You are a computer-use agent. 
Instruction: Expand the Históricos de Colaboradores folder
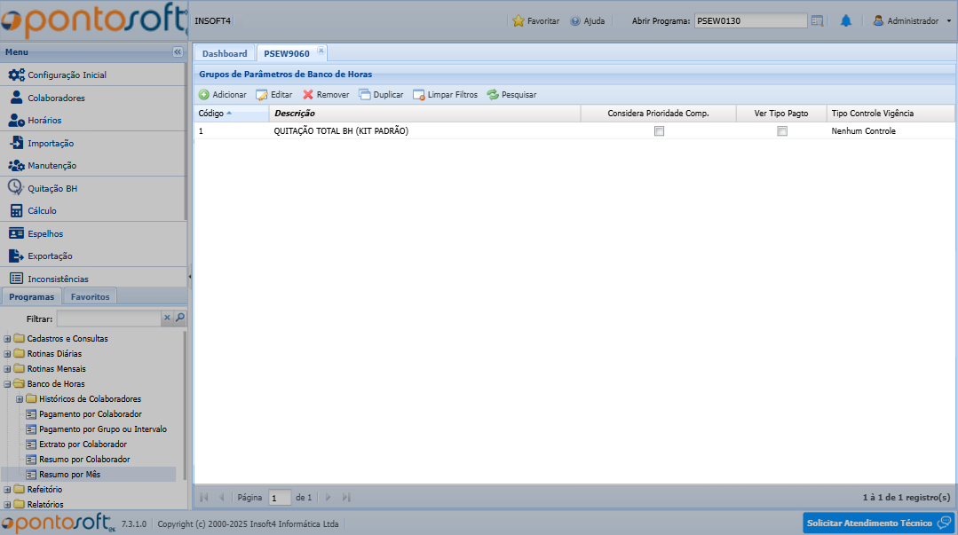click(20, 399)
